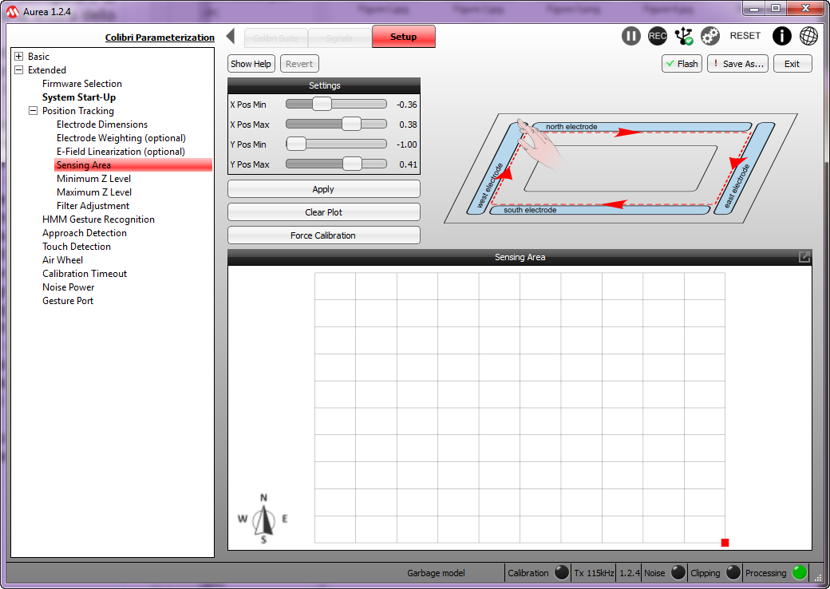
Task: Click the Flash button
Action: (682, 64)
